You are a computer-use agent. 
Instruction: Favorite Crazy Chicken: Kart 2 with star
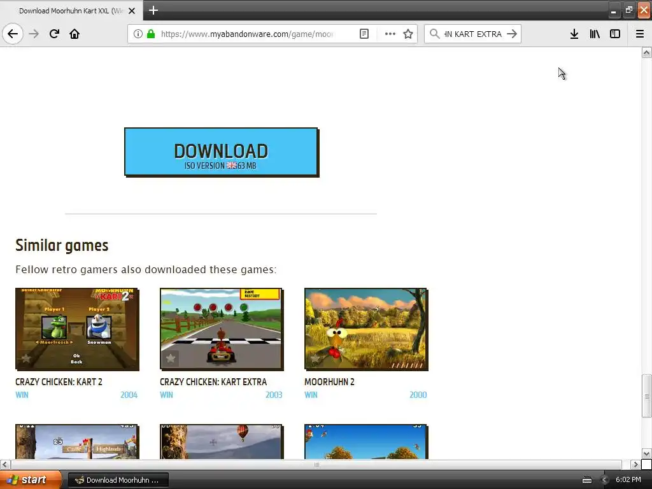(25, 358)
